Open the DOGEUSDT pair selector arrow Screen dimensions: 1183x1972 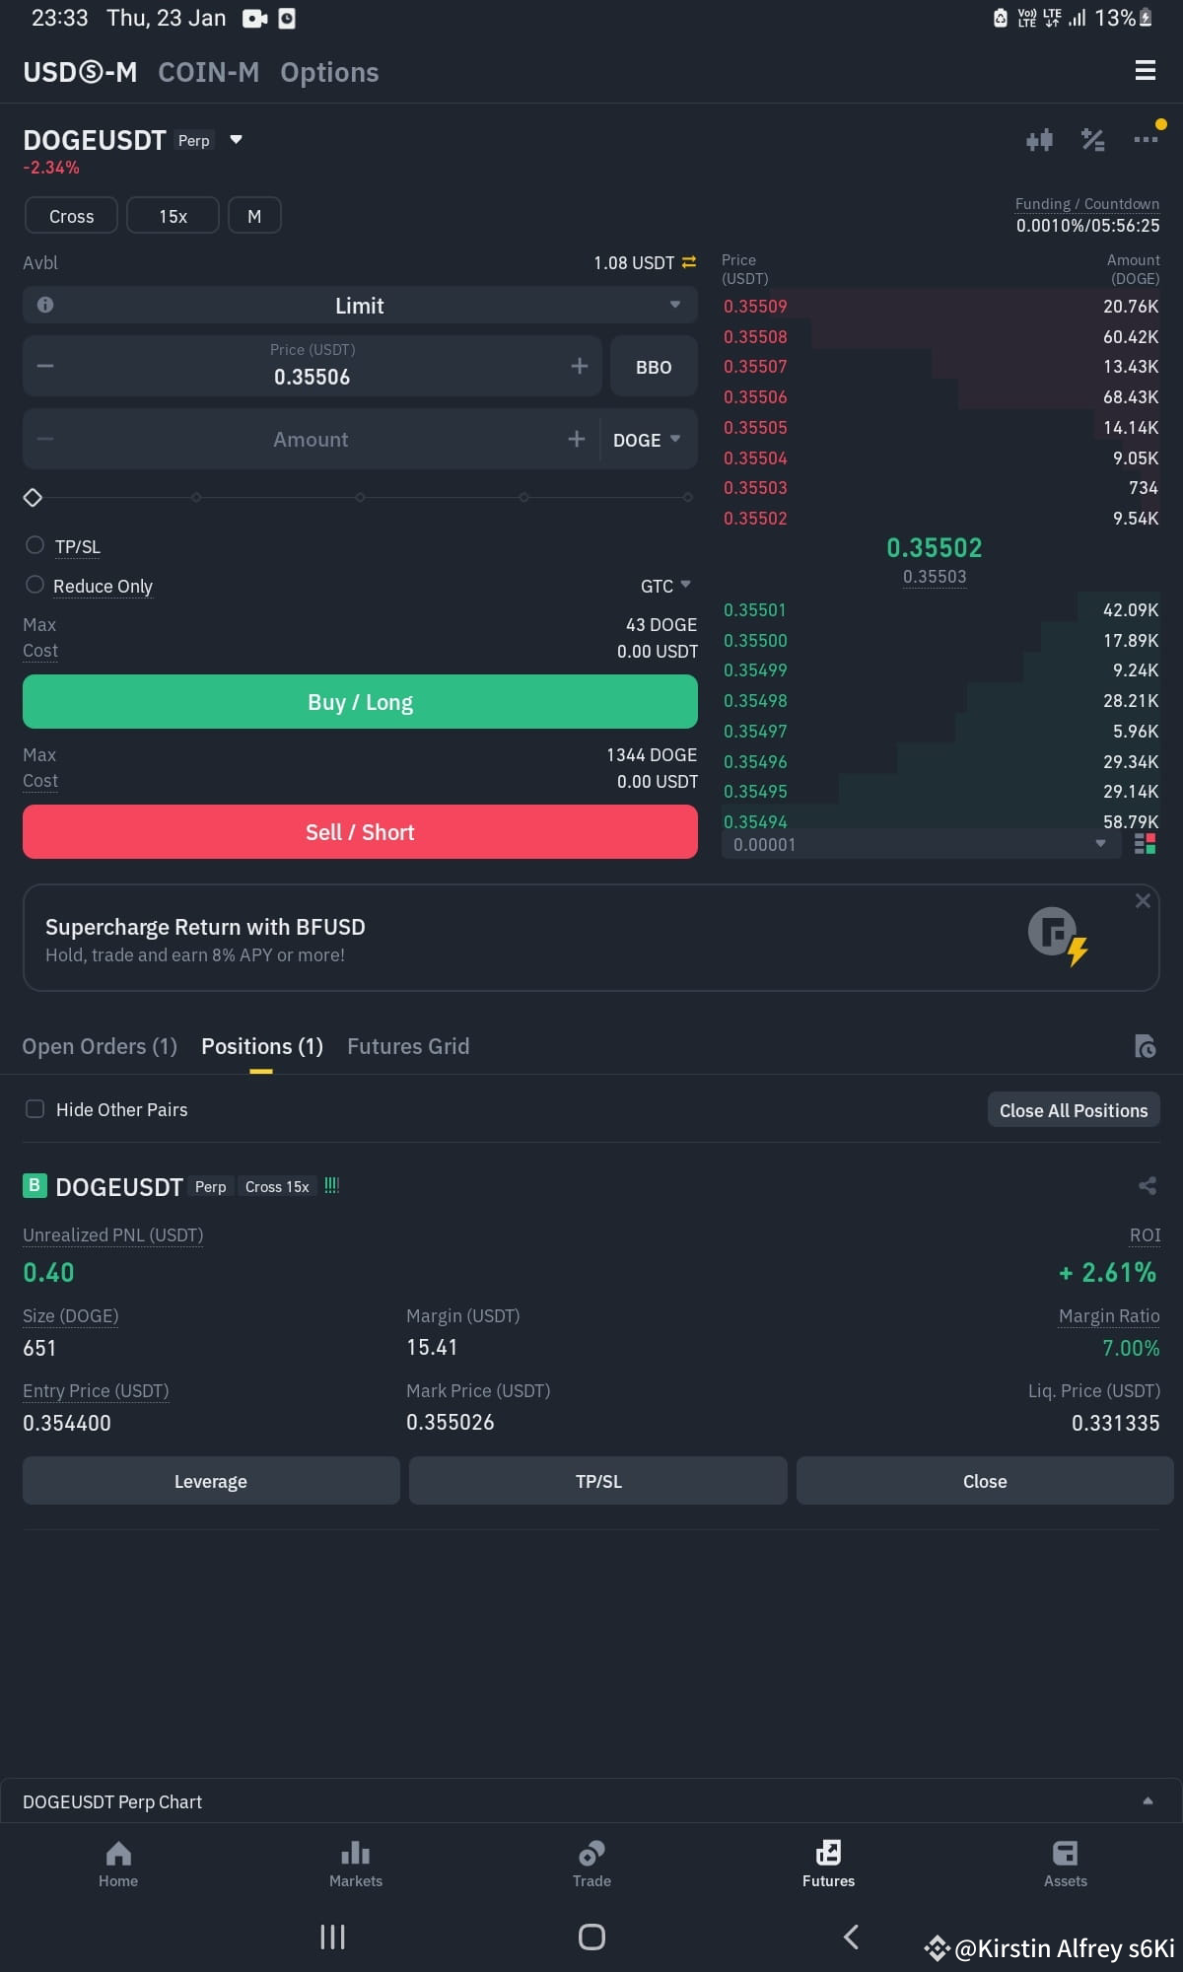(x=236, y=140)
